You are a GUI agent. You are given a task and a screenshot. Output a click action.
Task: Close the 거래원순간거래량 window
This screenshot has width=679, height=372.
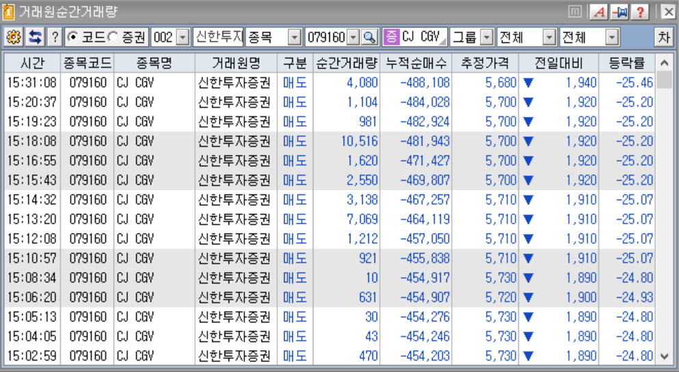tap(668, 12)
